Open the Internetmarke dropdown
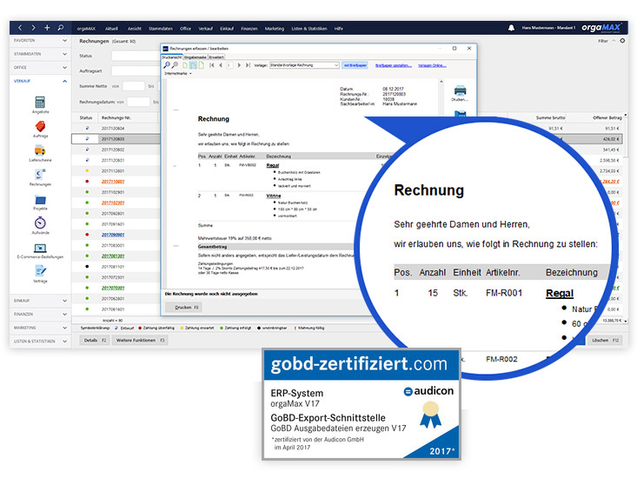This screenshot has height=478, width=637. [x=178, y=74]
